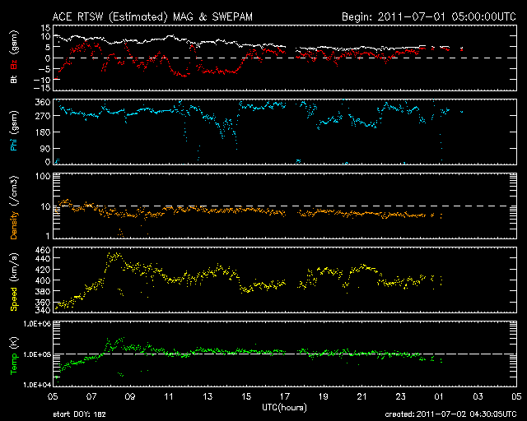Select the white 'Bt' axis label
Screen dimensions: 527x421
click(14, 79)
